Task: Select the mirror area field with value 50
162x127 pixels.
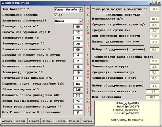Action: click(x=78, y=27)
